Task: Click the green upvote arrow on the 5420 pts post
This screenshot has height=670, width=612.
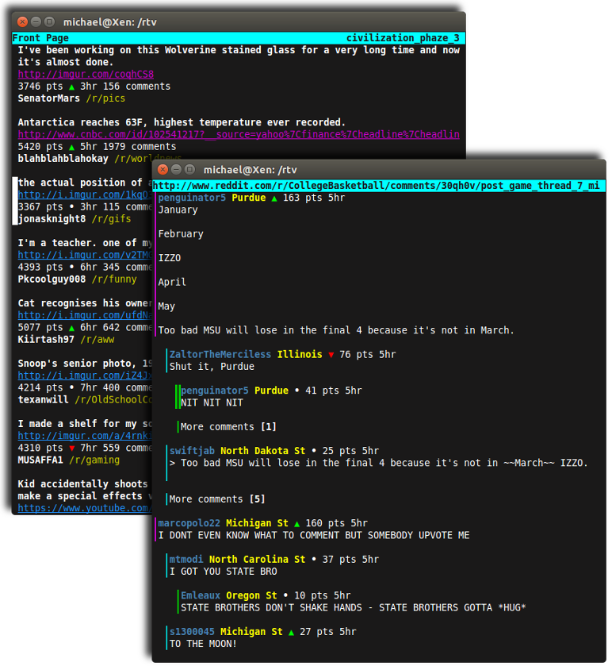Action: click(71, 147)
